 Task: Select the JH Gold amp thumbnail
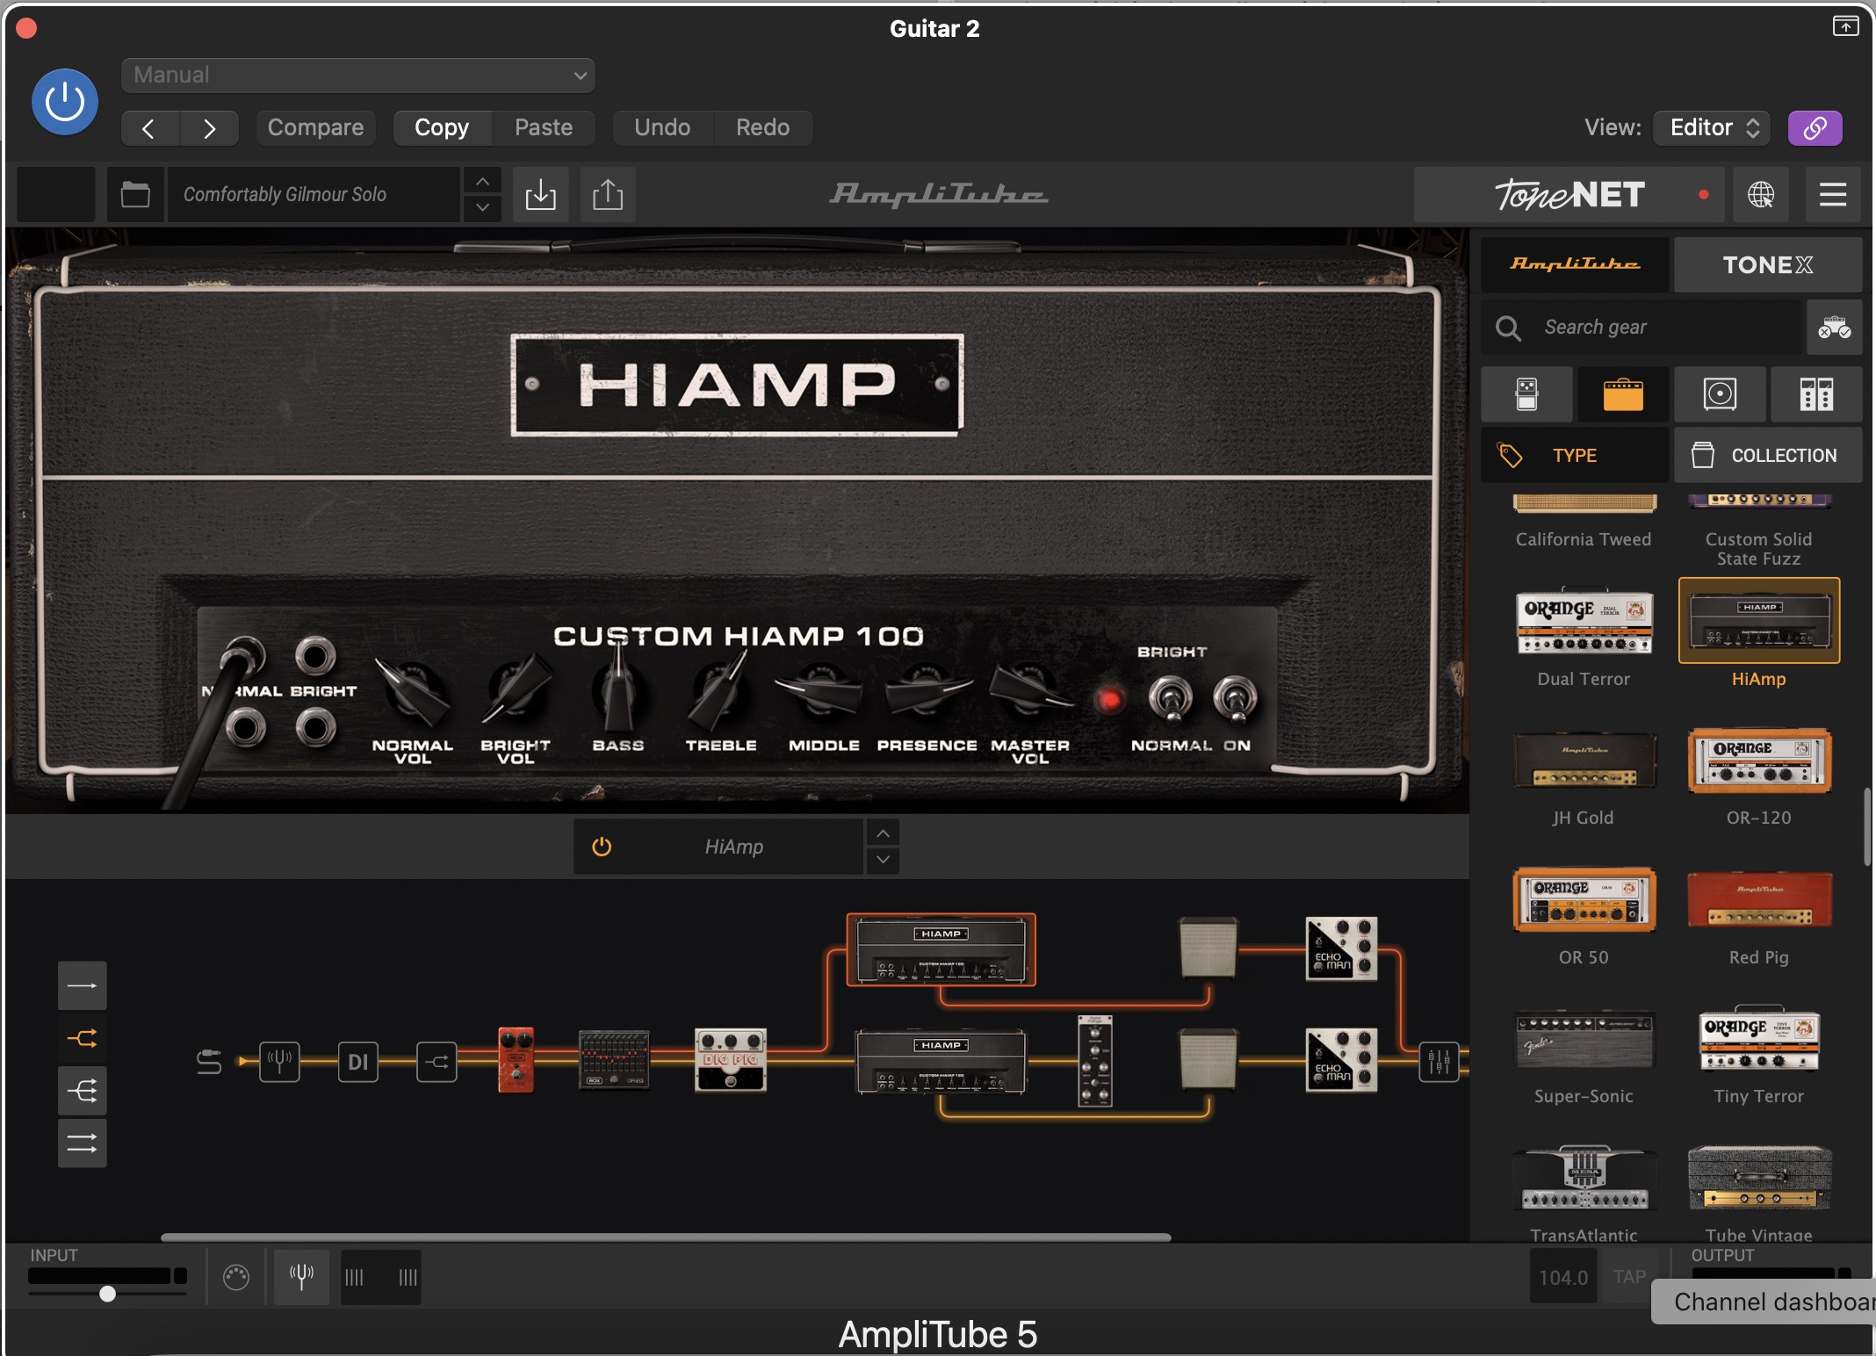[x=1584, y=761]
